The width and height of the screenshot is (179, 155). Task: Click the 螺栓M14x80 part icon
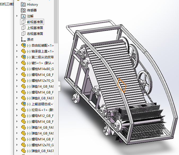(x=23, y=69)
